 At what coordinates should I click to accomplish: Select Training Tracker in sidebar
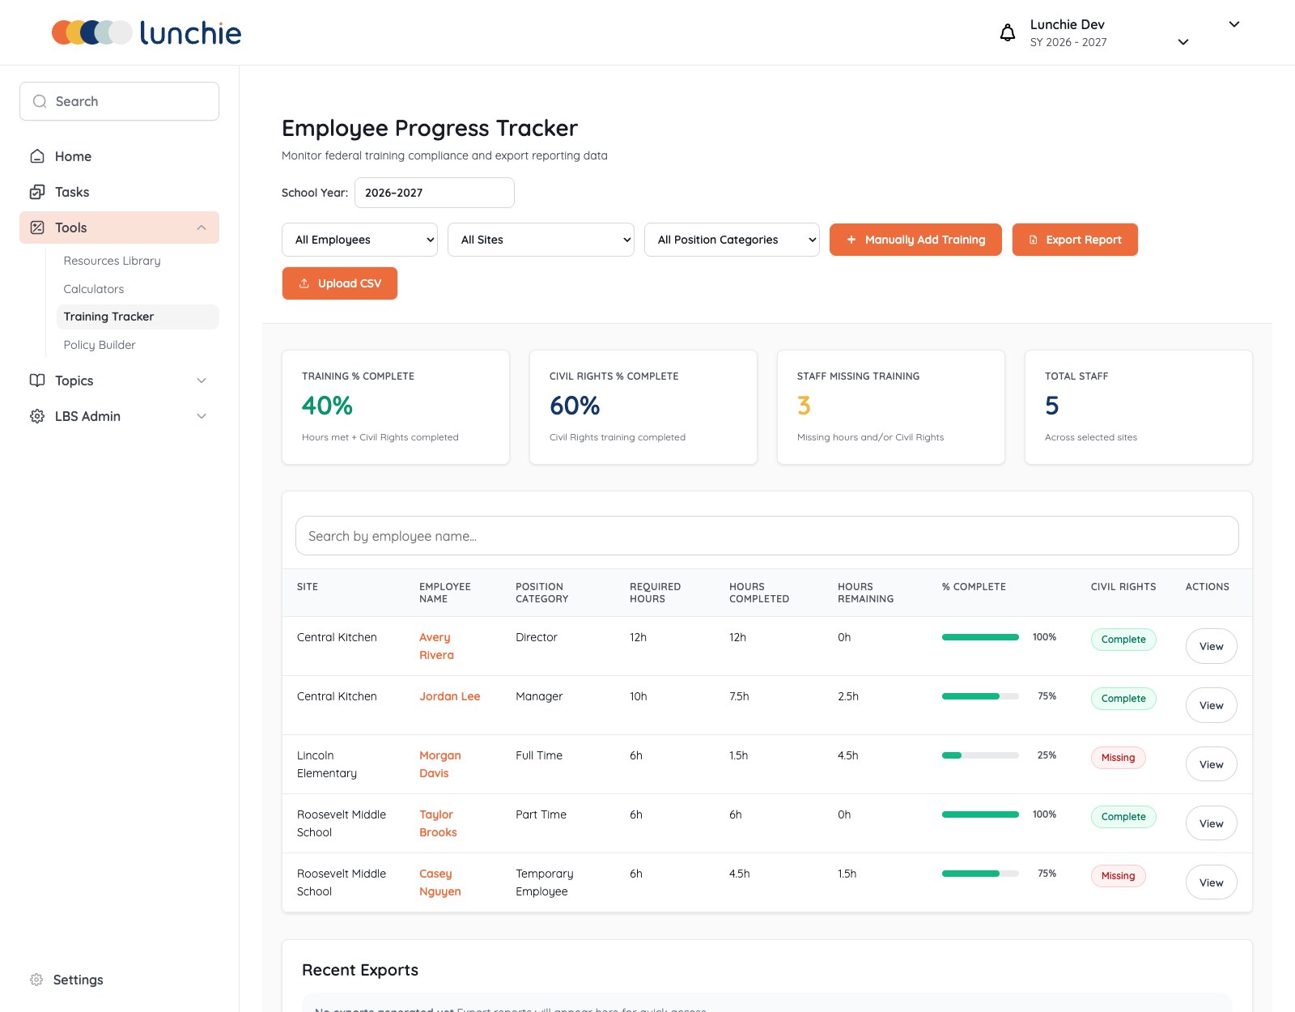pos(138,317)
